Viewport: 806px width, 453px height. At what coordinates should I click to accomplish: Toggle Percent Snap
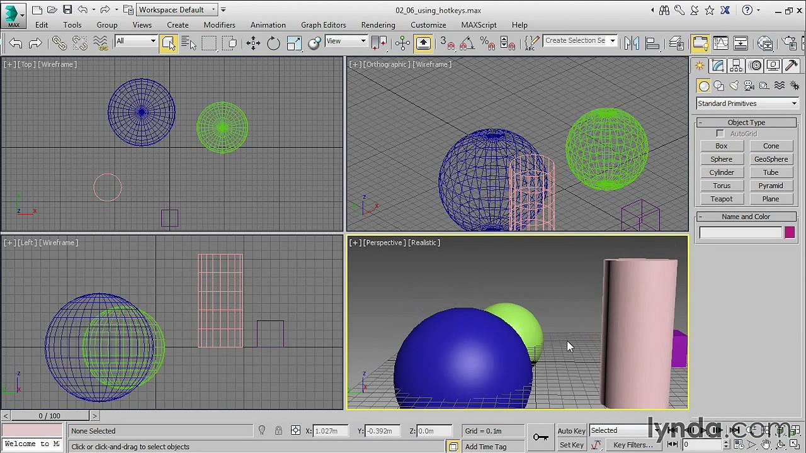coord(487,43)
